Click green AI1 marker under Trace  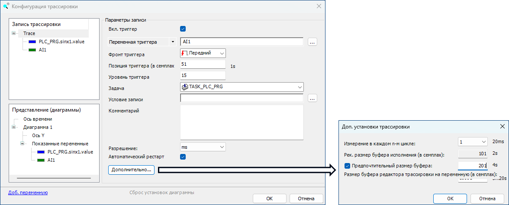coord(32,50)
